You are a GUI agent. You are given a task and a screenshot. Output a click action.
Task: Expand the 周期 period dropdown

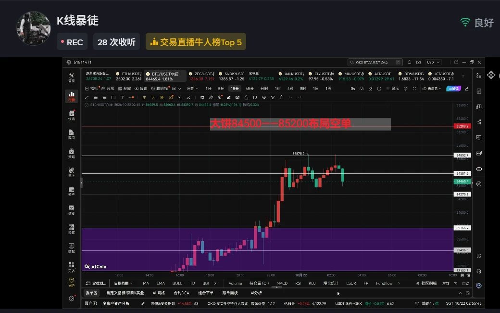click(x=193, y=89)
